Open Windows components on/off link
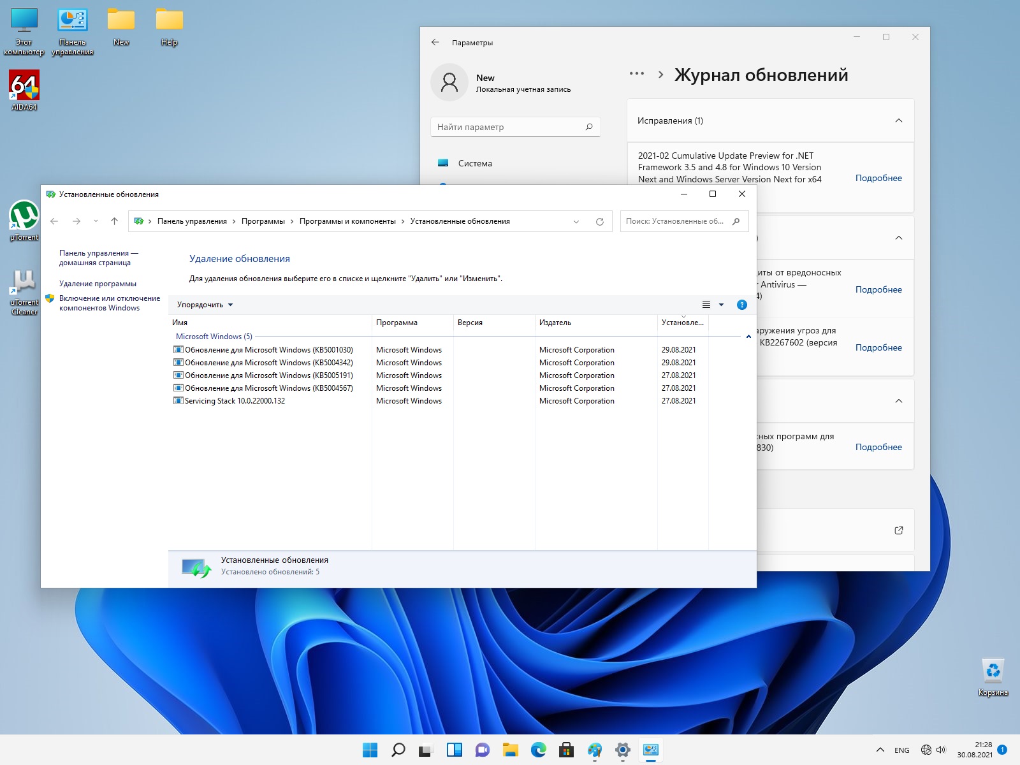The image size is (1020, 765). [x=110, y=303]
